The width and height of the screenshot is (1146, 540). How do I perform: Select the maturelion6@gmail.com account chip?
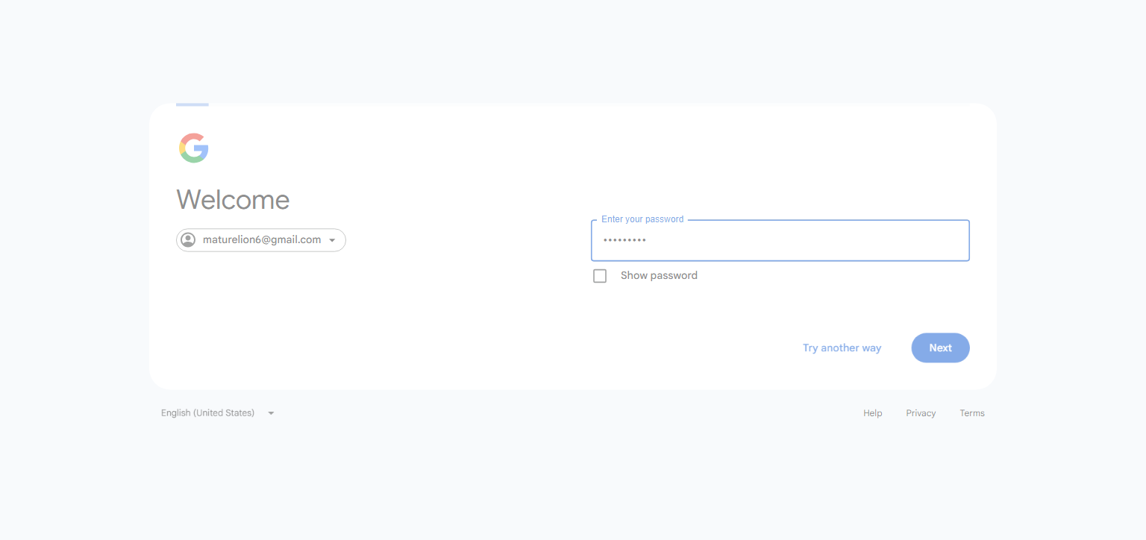click(261, 240)
